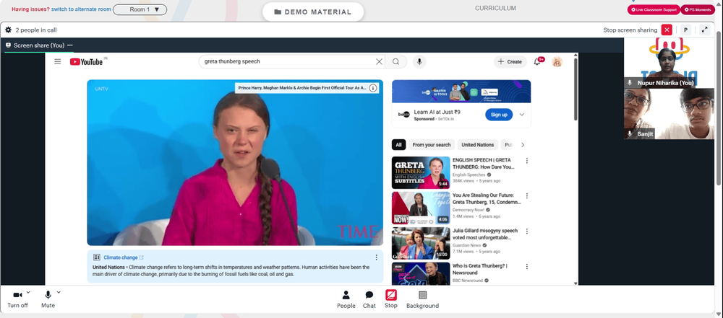Expand the call to fullscreen

point(704,30)
